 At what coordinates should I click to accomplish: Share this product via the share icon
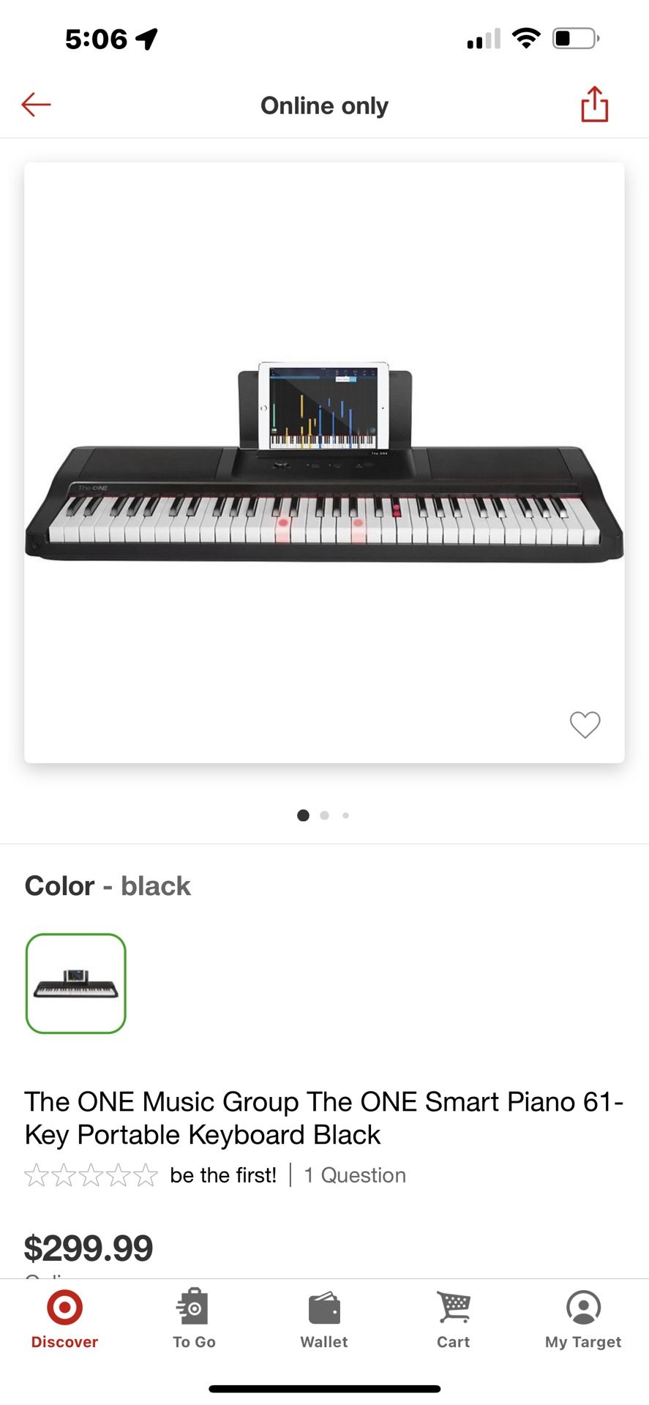(x=593, y=105)
